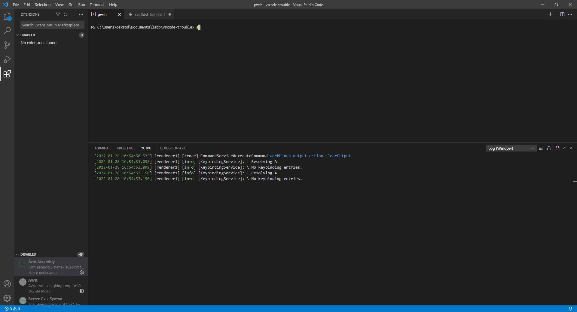Click the Search Extensions in Marketplace field
Screen dimensions: 577x312
click(52, 25)
